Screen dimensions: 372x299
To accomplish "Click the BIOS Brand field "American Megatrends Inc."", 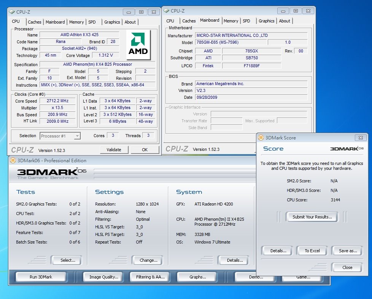I will [x=251, y=84].
